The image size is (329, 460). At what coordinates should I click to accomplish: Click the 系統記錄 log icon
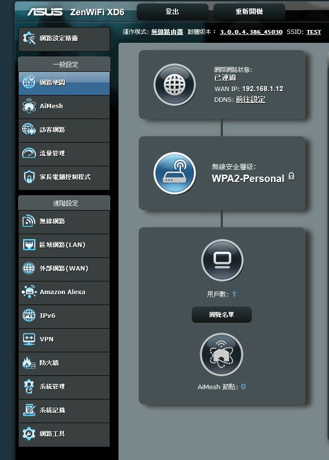point(29,410)
